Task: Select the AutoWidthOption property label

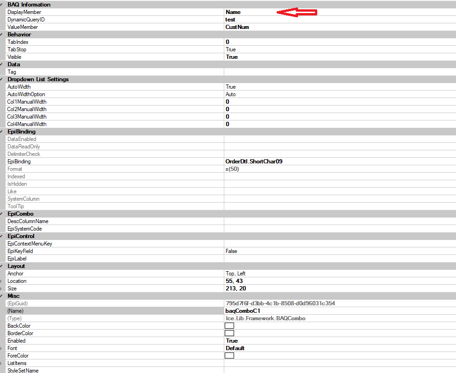Action: (26, 94)
